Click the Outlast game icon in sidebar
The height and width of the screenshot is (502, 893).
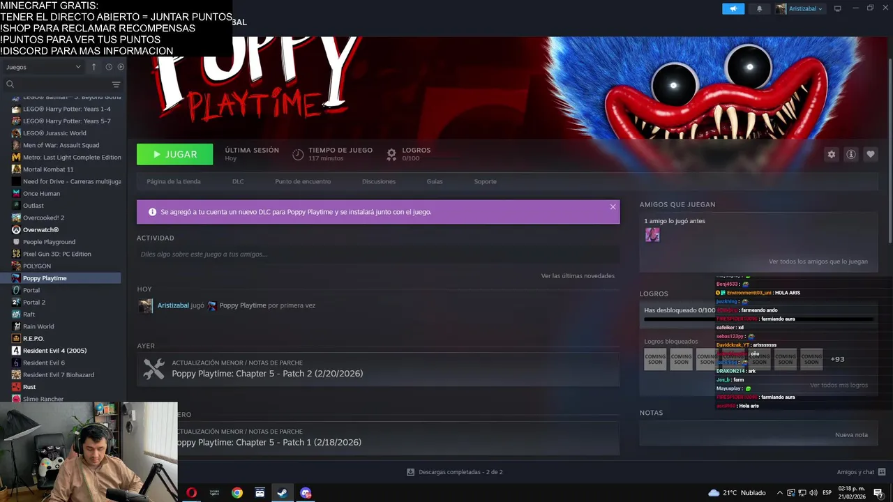16,206
